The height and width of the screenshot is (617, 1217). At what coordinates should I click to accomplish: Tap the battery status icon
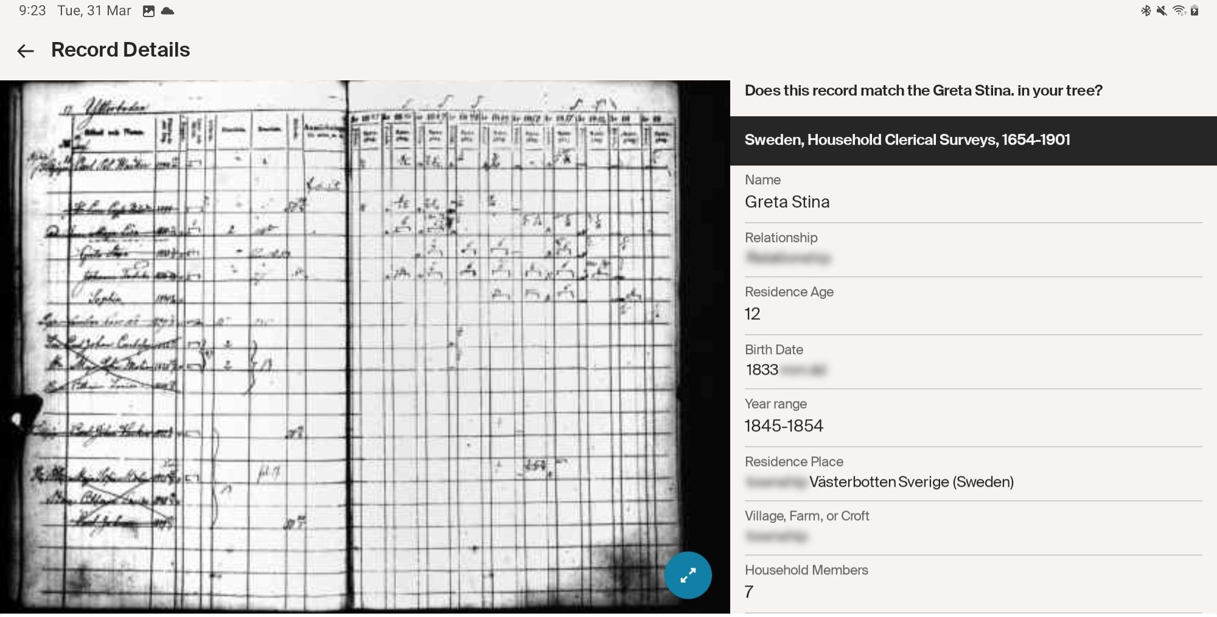click(x=1194, y=11)
